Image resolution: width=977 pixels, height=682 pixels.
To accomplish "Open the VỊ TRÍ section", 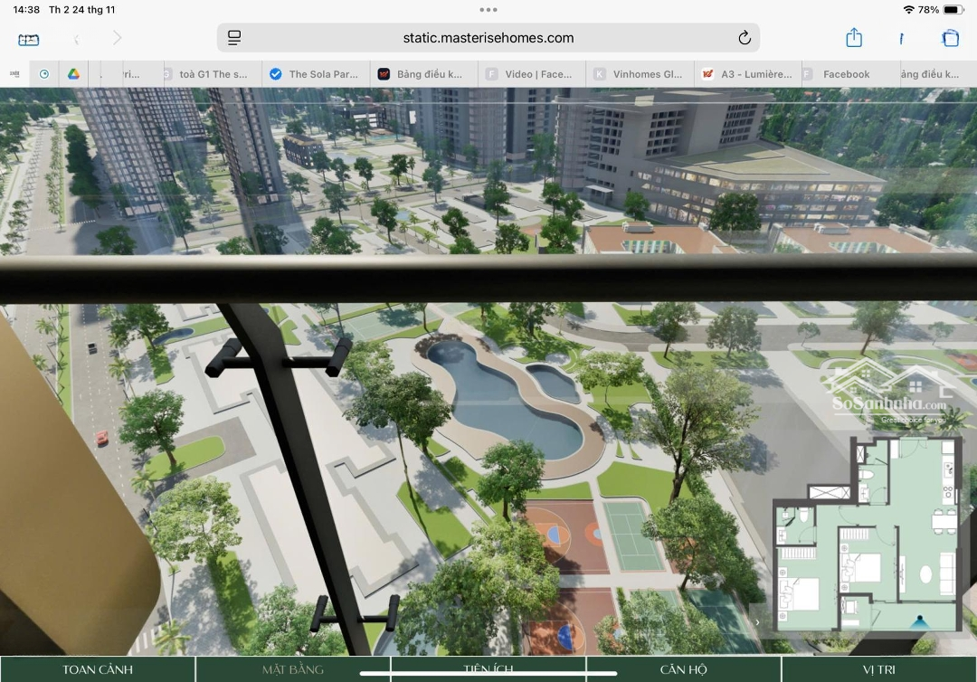I will [x=878, y=669].
